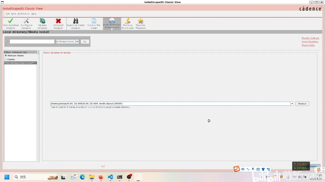Select the Update releases icon
325x182 pixels.
[42, 24]
